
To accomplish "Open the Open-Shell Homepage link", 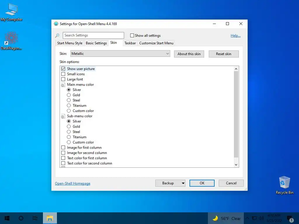I will click(x=73, y=183).
